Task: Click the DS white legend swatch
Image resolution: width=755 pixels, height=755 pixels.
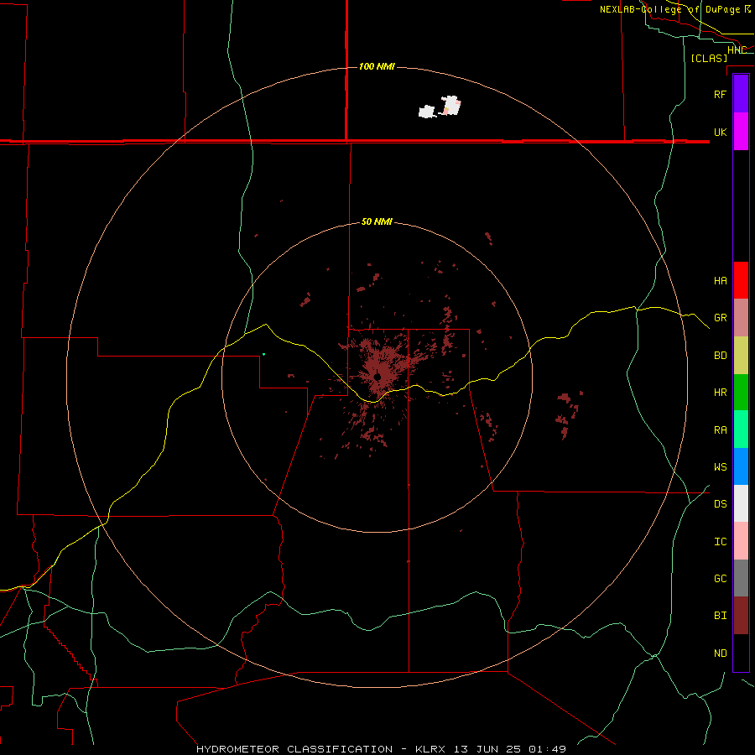Action: pos(741,503)
